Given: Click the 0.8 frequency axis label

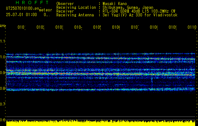Looking at the screenshot, I should (x=3, y=88).
